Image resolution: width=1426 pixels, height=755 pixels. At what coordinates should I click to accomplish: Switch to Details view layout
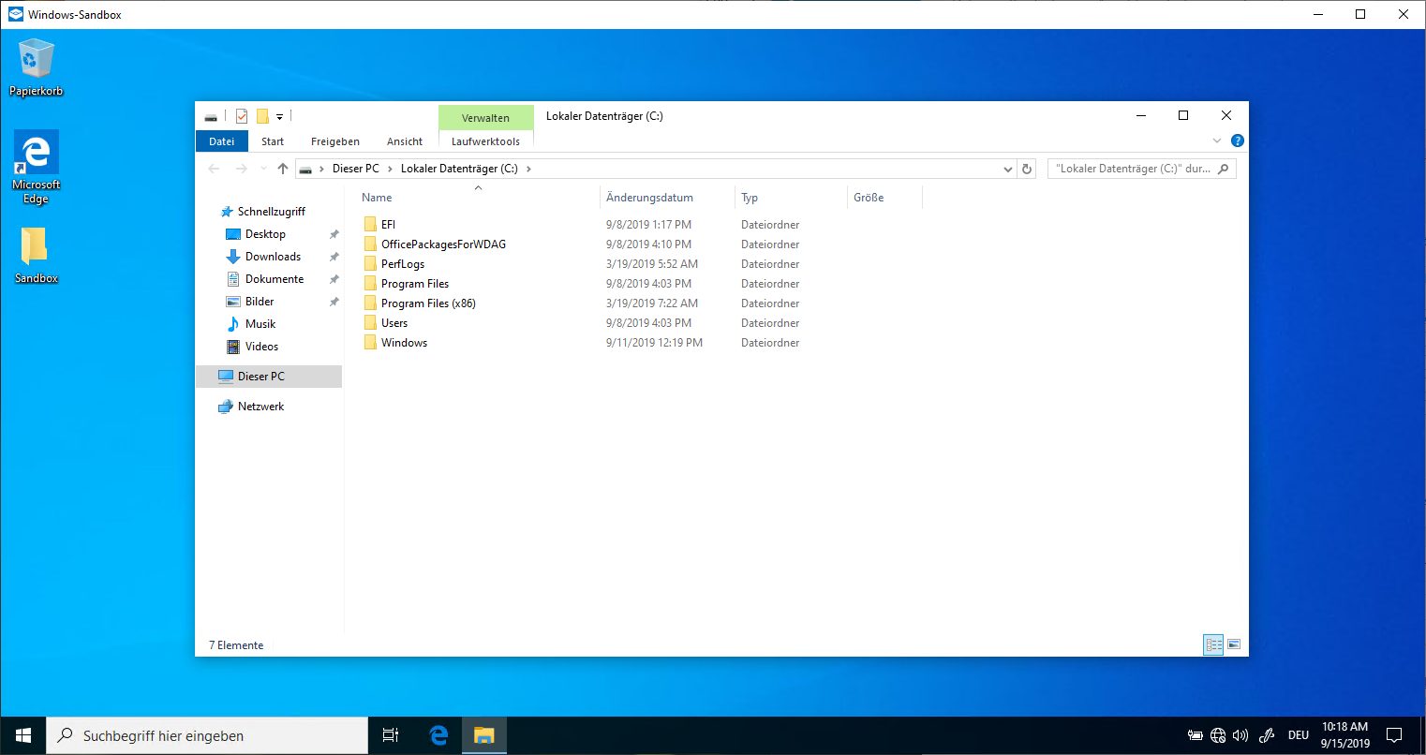click(x=1213, y=644)
